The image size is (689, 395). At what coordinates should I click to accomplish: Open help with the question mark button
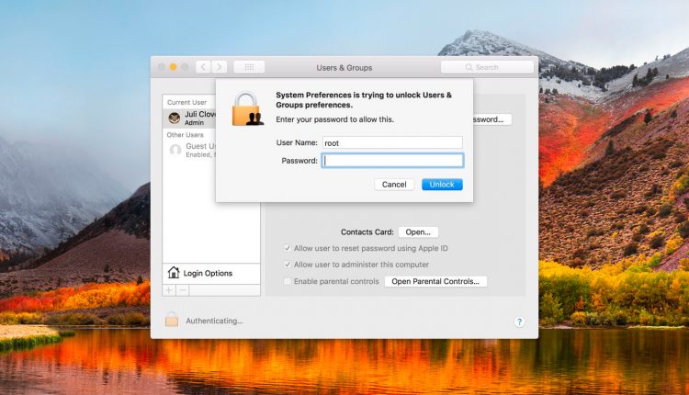[x=519, y=322]
